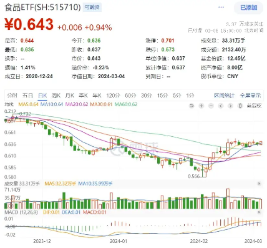Click the 成交额 value 2132.40万

[234, 49]
